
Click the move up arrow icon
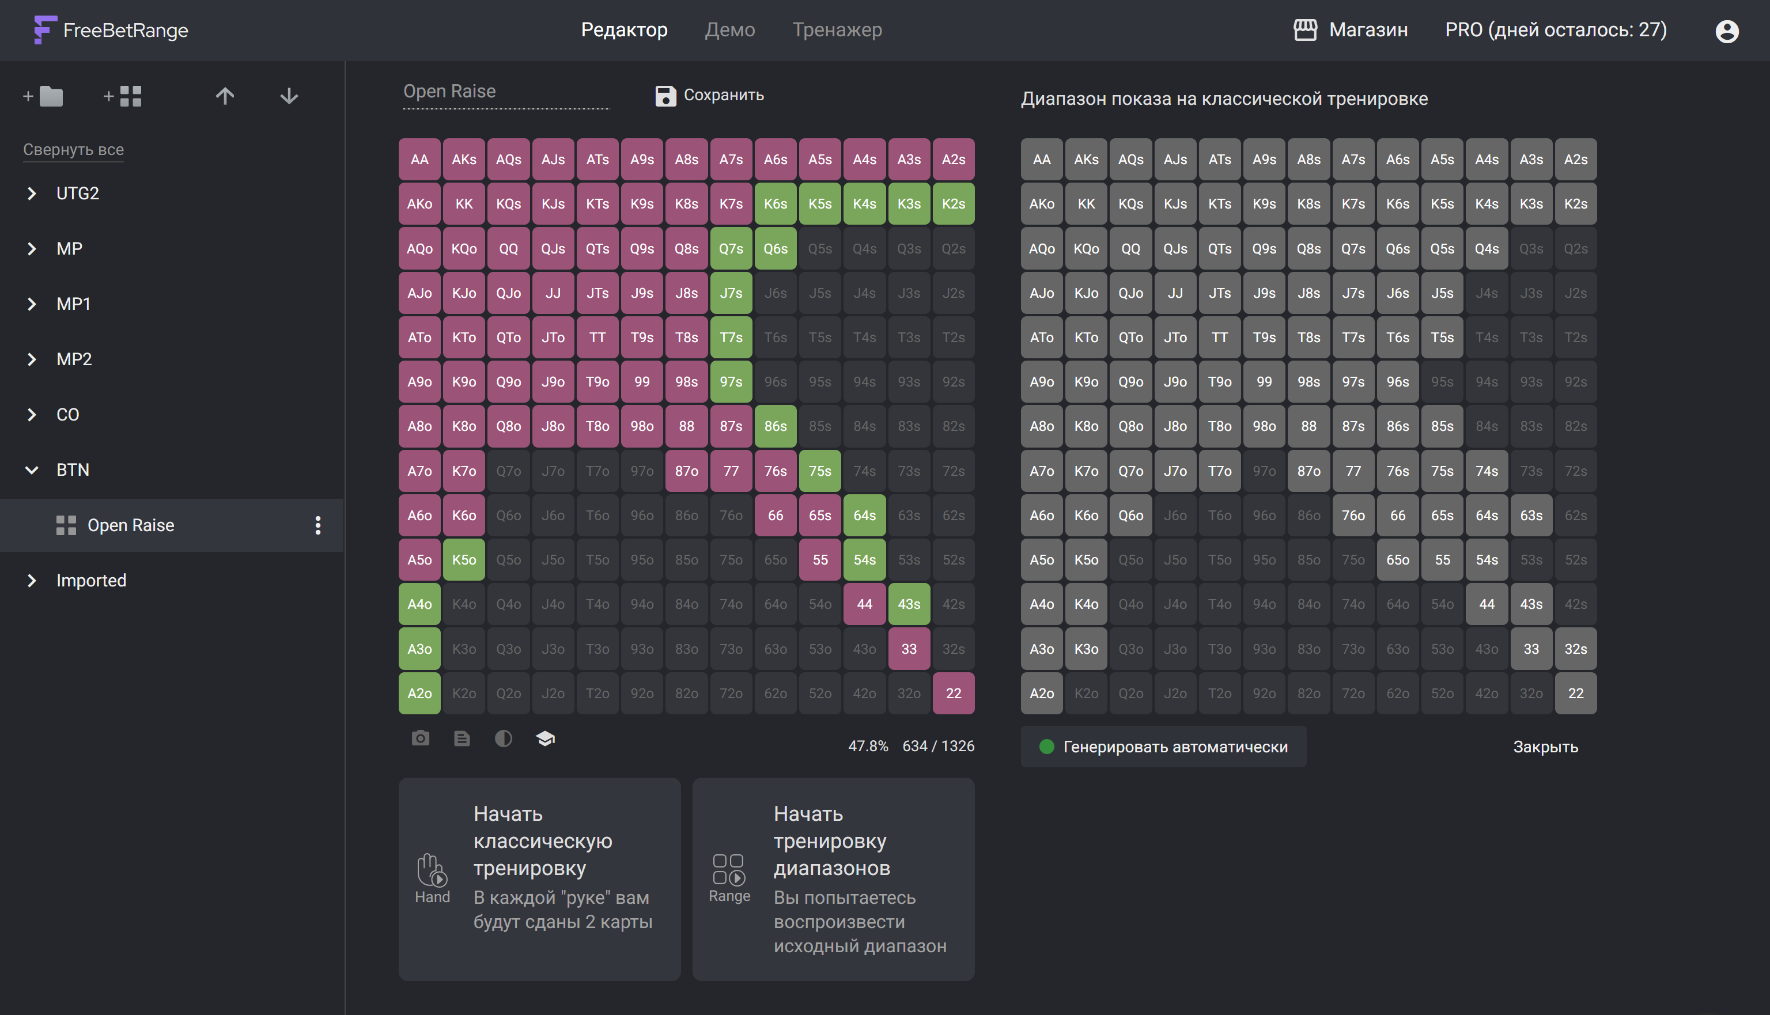(225, 96)
